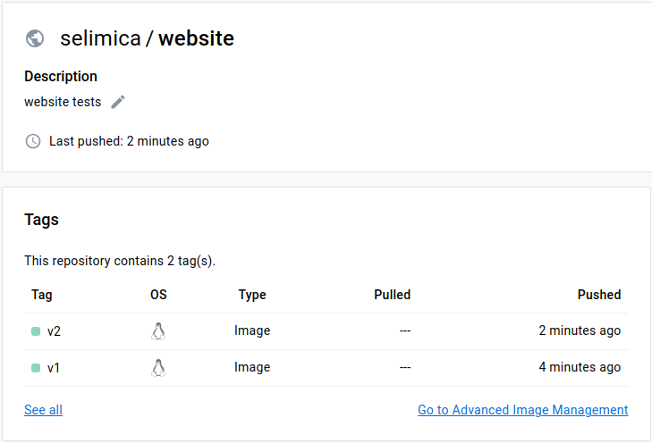Click the public globe icon beside the repository name
This screenshot has width=652, height=443.
point(35,38)
